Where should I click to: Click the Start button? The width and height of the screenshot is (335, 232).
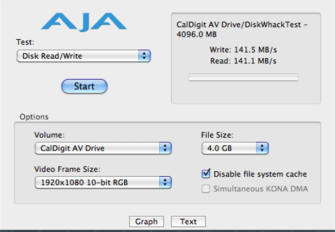click(84, 86)
